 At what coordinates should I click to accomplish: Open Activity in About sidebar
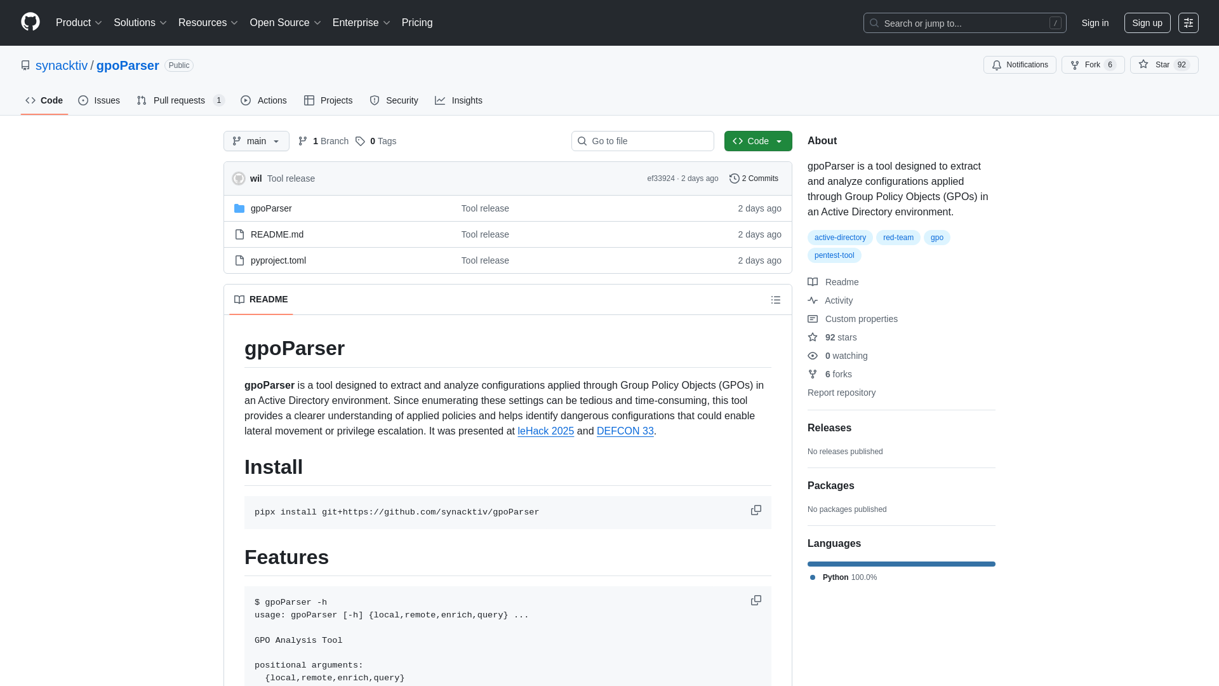tap(830, 300)
